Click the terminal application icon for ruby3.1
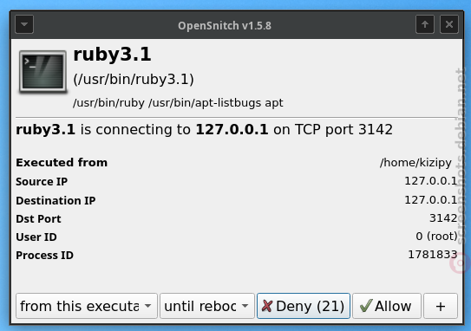The width and height of the screenshot is (471, 331). 43,72
